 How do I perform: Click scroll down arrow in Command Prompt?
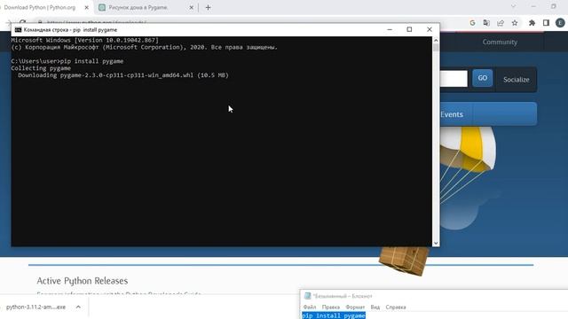click(x=436, y=243)
